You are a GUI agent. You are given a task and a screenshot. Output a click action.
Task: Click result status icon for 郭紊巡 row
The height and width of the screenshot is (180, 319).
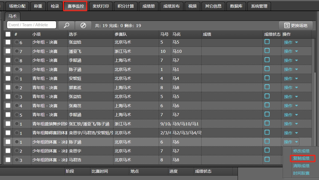[267, 87]
